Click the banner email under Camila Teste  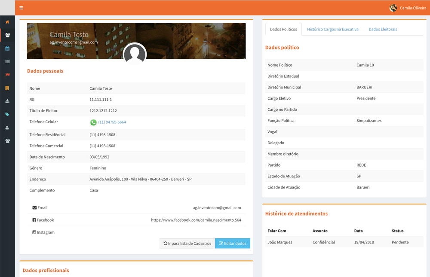pos(74,42)
